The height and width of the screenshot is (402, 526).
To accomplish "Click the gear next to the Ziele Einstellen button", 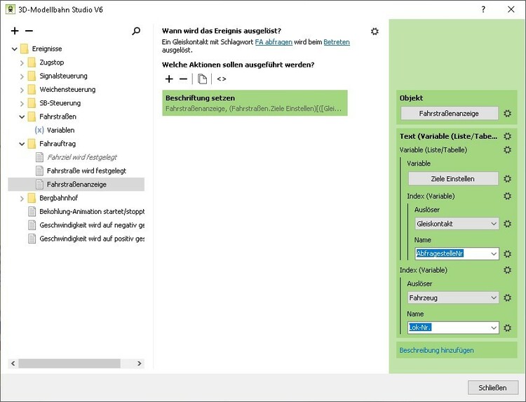I will pos(508,179).
